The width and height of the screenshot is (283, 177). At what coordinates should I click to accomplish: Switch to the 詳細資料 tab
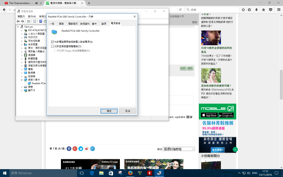85,24
